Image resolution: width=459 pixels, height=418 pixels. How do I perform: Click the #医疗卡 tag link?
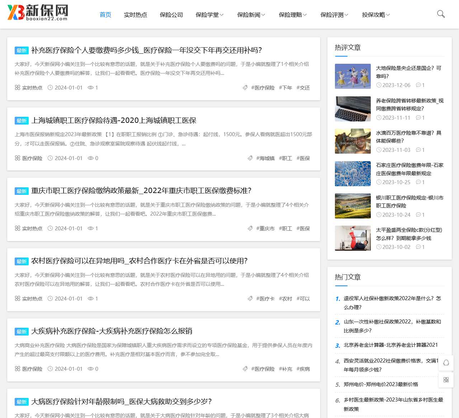(265, 299)
